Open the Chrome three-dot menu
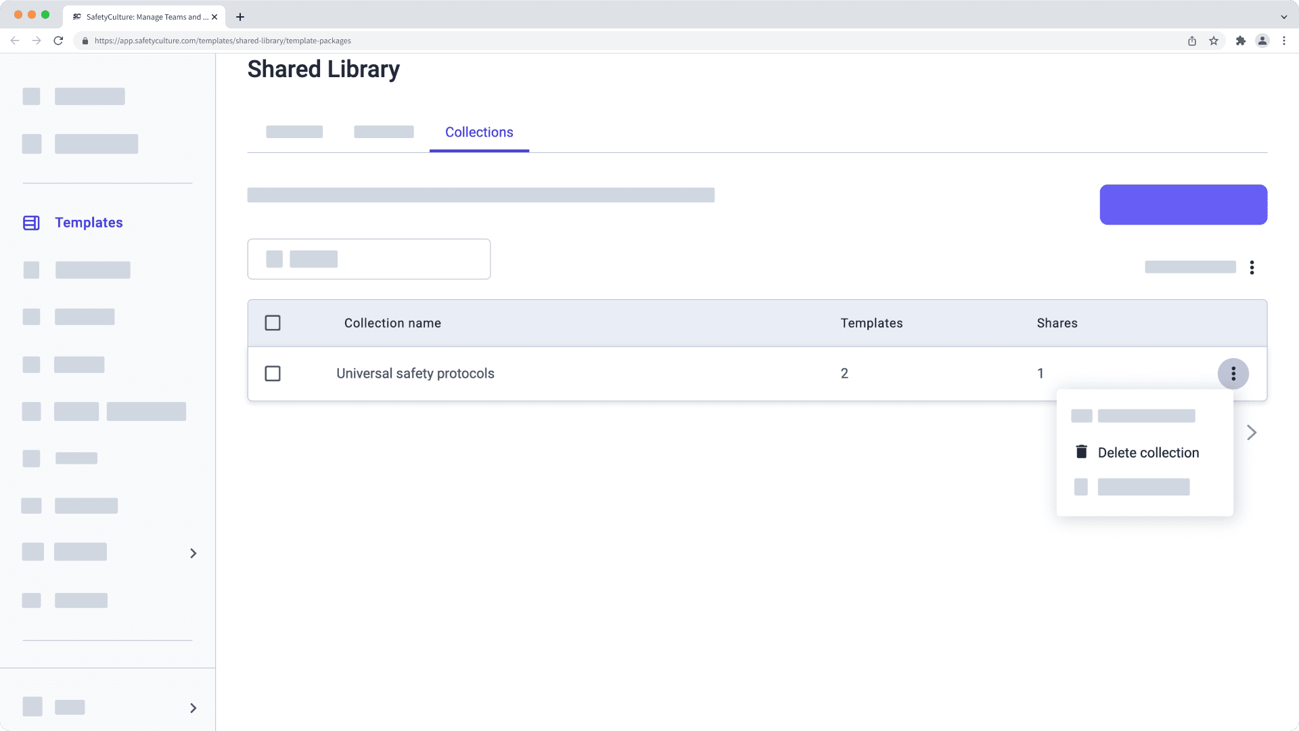The image size is (1299, 731). (x=1284, y=41)
